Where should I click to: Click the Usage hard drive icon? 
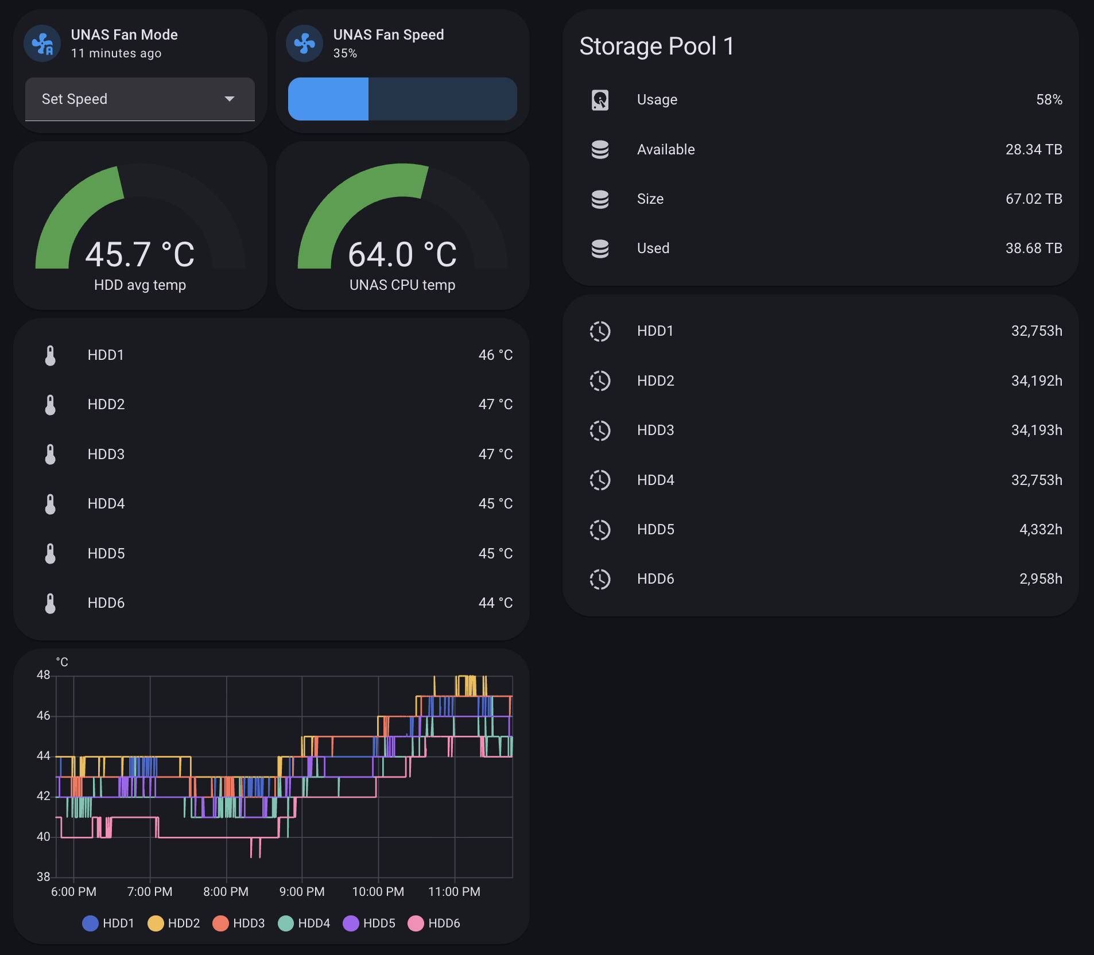(600, 100)
